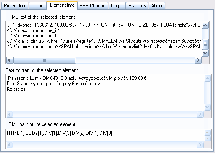This screenshot has width=215, height=153.
Task: Show the About tab
Action: tap(157, 6)
